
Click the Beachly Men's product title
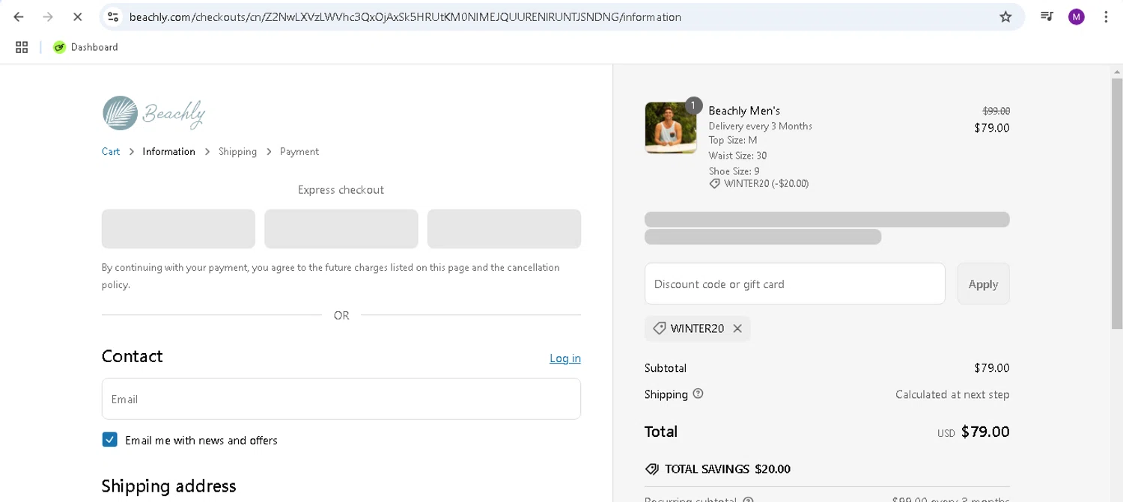pyautogui.click(x=744, y=111)
